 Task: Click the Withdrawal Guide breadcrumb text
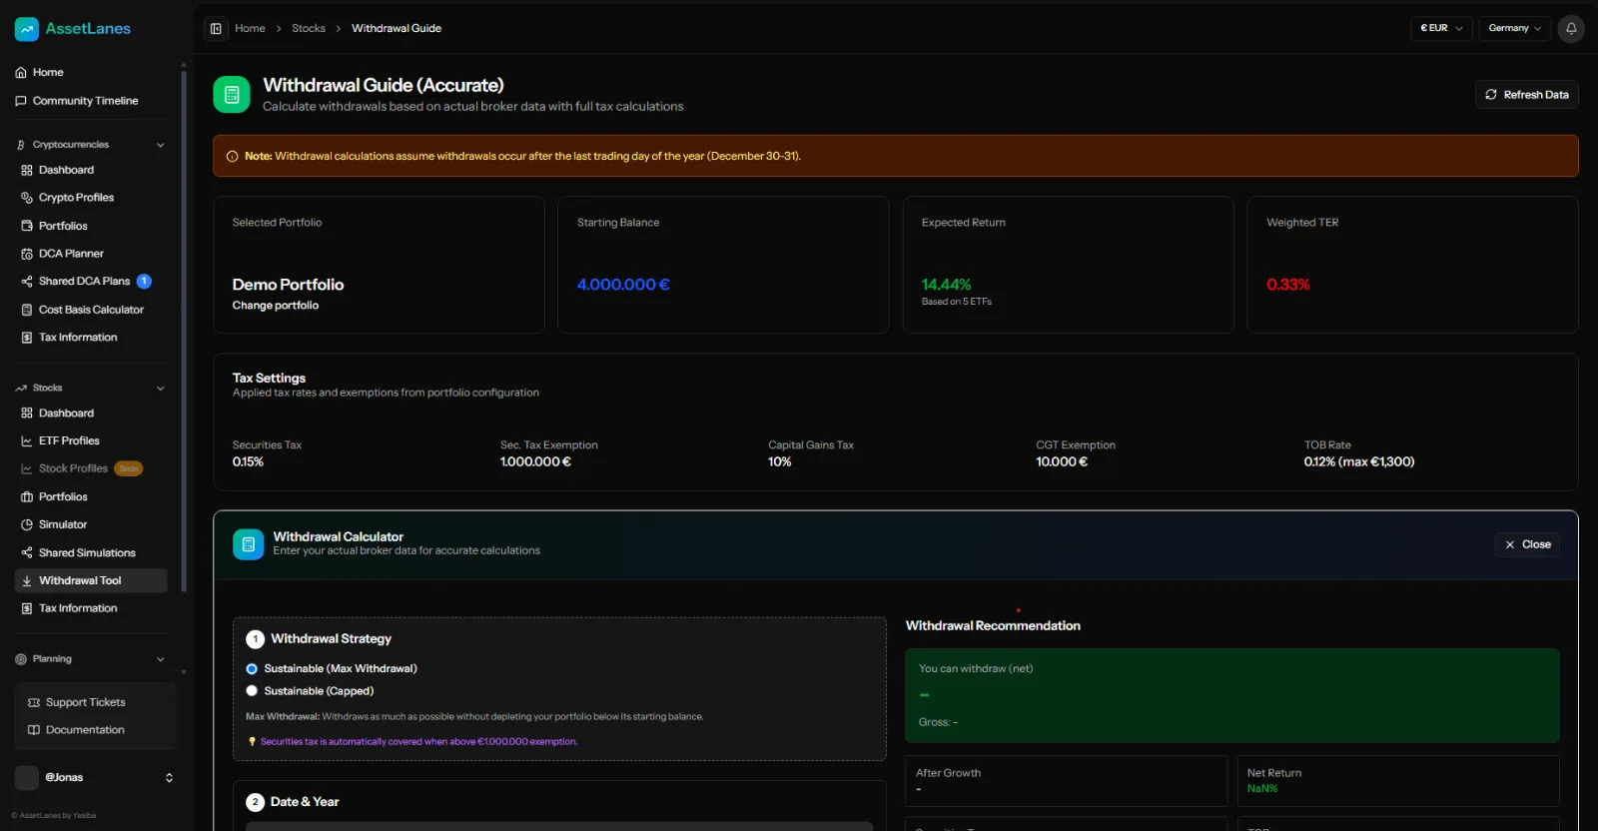point(397,28)
